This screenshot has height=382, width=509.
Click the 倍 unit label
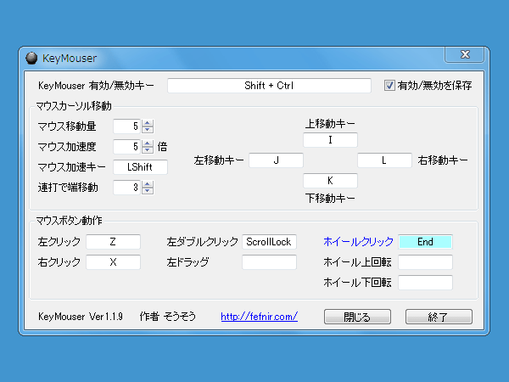click(x=162, y=147)
